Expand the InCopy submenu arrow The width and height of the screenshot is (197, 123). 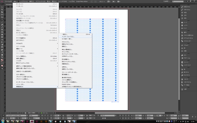57,43
